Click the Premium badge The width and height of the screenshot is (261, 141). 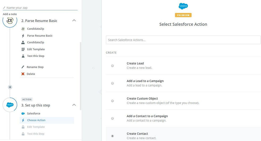click(x=183, y=15)
